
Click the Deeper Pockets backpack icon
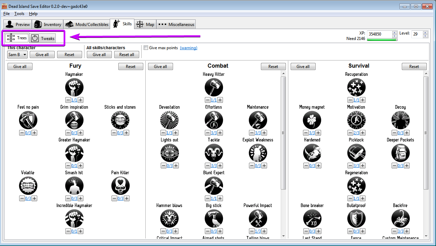[x=400, y=153]
